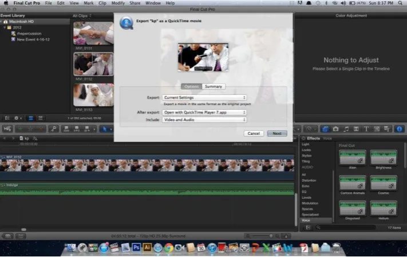Open the edit mode options arrow
The width and height of the screenshot is (407, 257).
pyautogui.click(x=94, y=128)
